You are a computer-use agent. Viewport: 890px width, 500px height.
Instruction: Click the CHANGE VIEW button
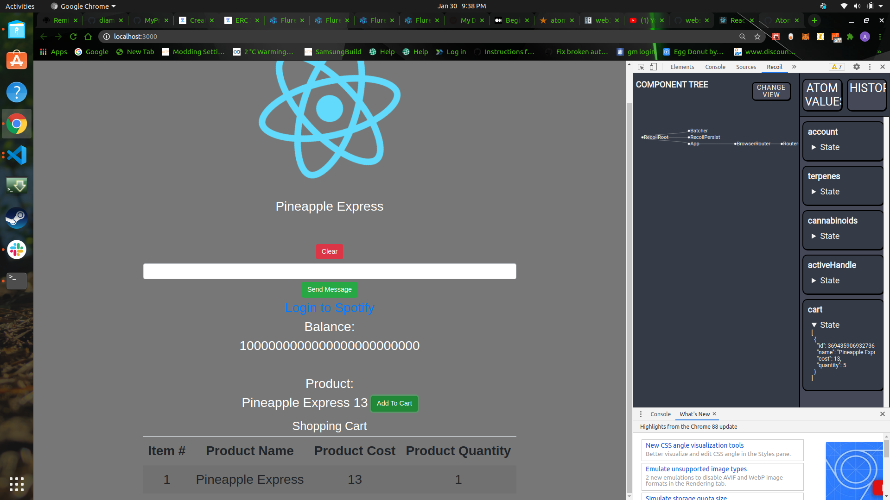pyautogui.click(x=771, y=91)
